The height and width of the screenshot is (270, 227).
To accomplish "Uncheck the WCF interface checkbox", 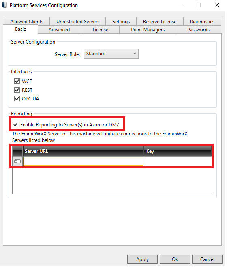I will tap(17, 81).
